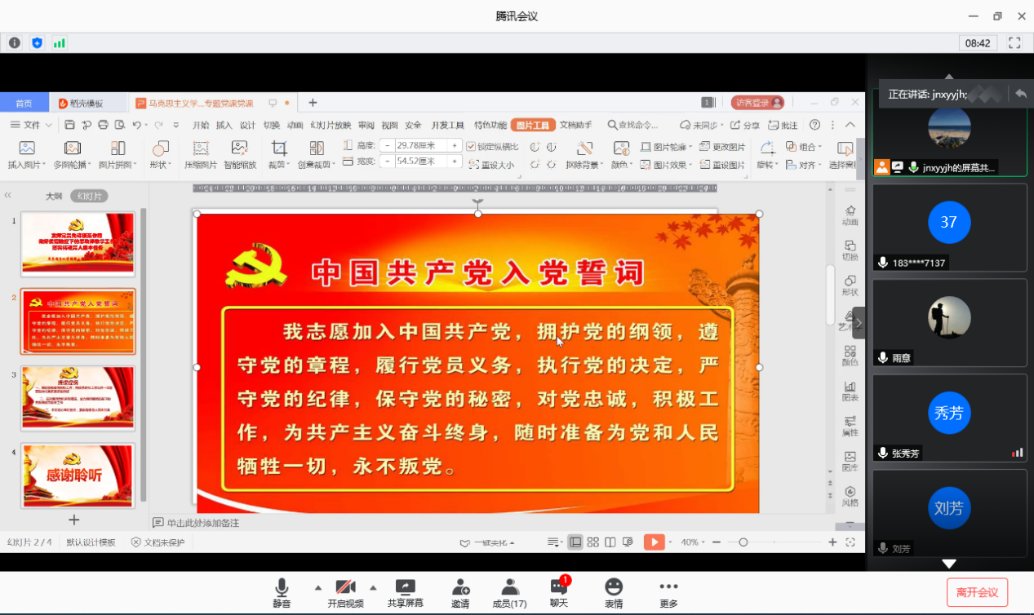Screen dimensions: 1034x615
Task: Toggle the 锁定纵横比 checkbox
Action: tap(471, 147)
